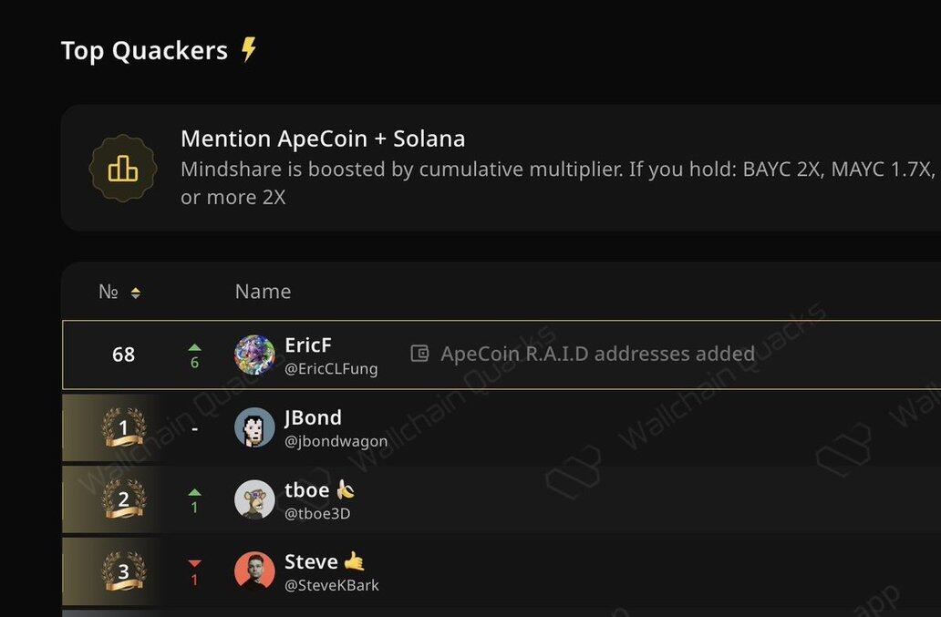Click the wallet icon beside ApeCoin R.A.I.D
This screenshot has width=941, height=617.
click(x=419, y=354)
